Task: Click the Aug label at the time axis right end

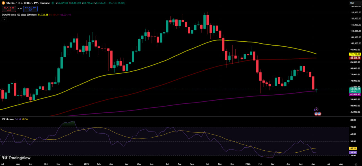Action: [341, 164]
